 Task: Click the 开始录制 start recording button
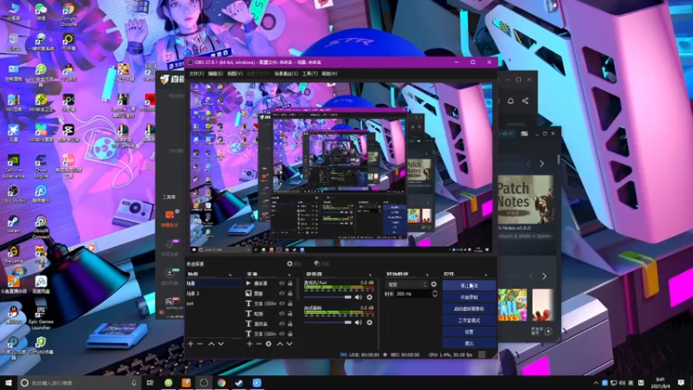(469, 297)
